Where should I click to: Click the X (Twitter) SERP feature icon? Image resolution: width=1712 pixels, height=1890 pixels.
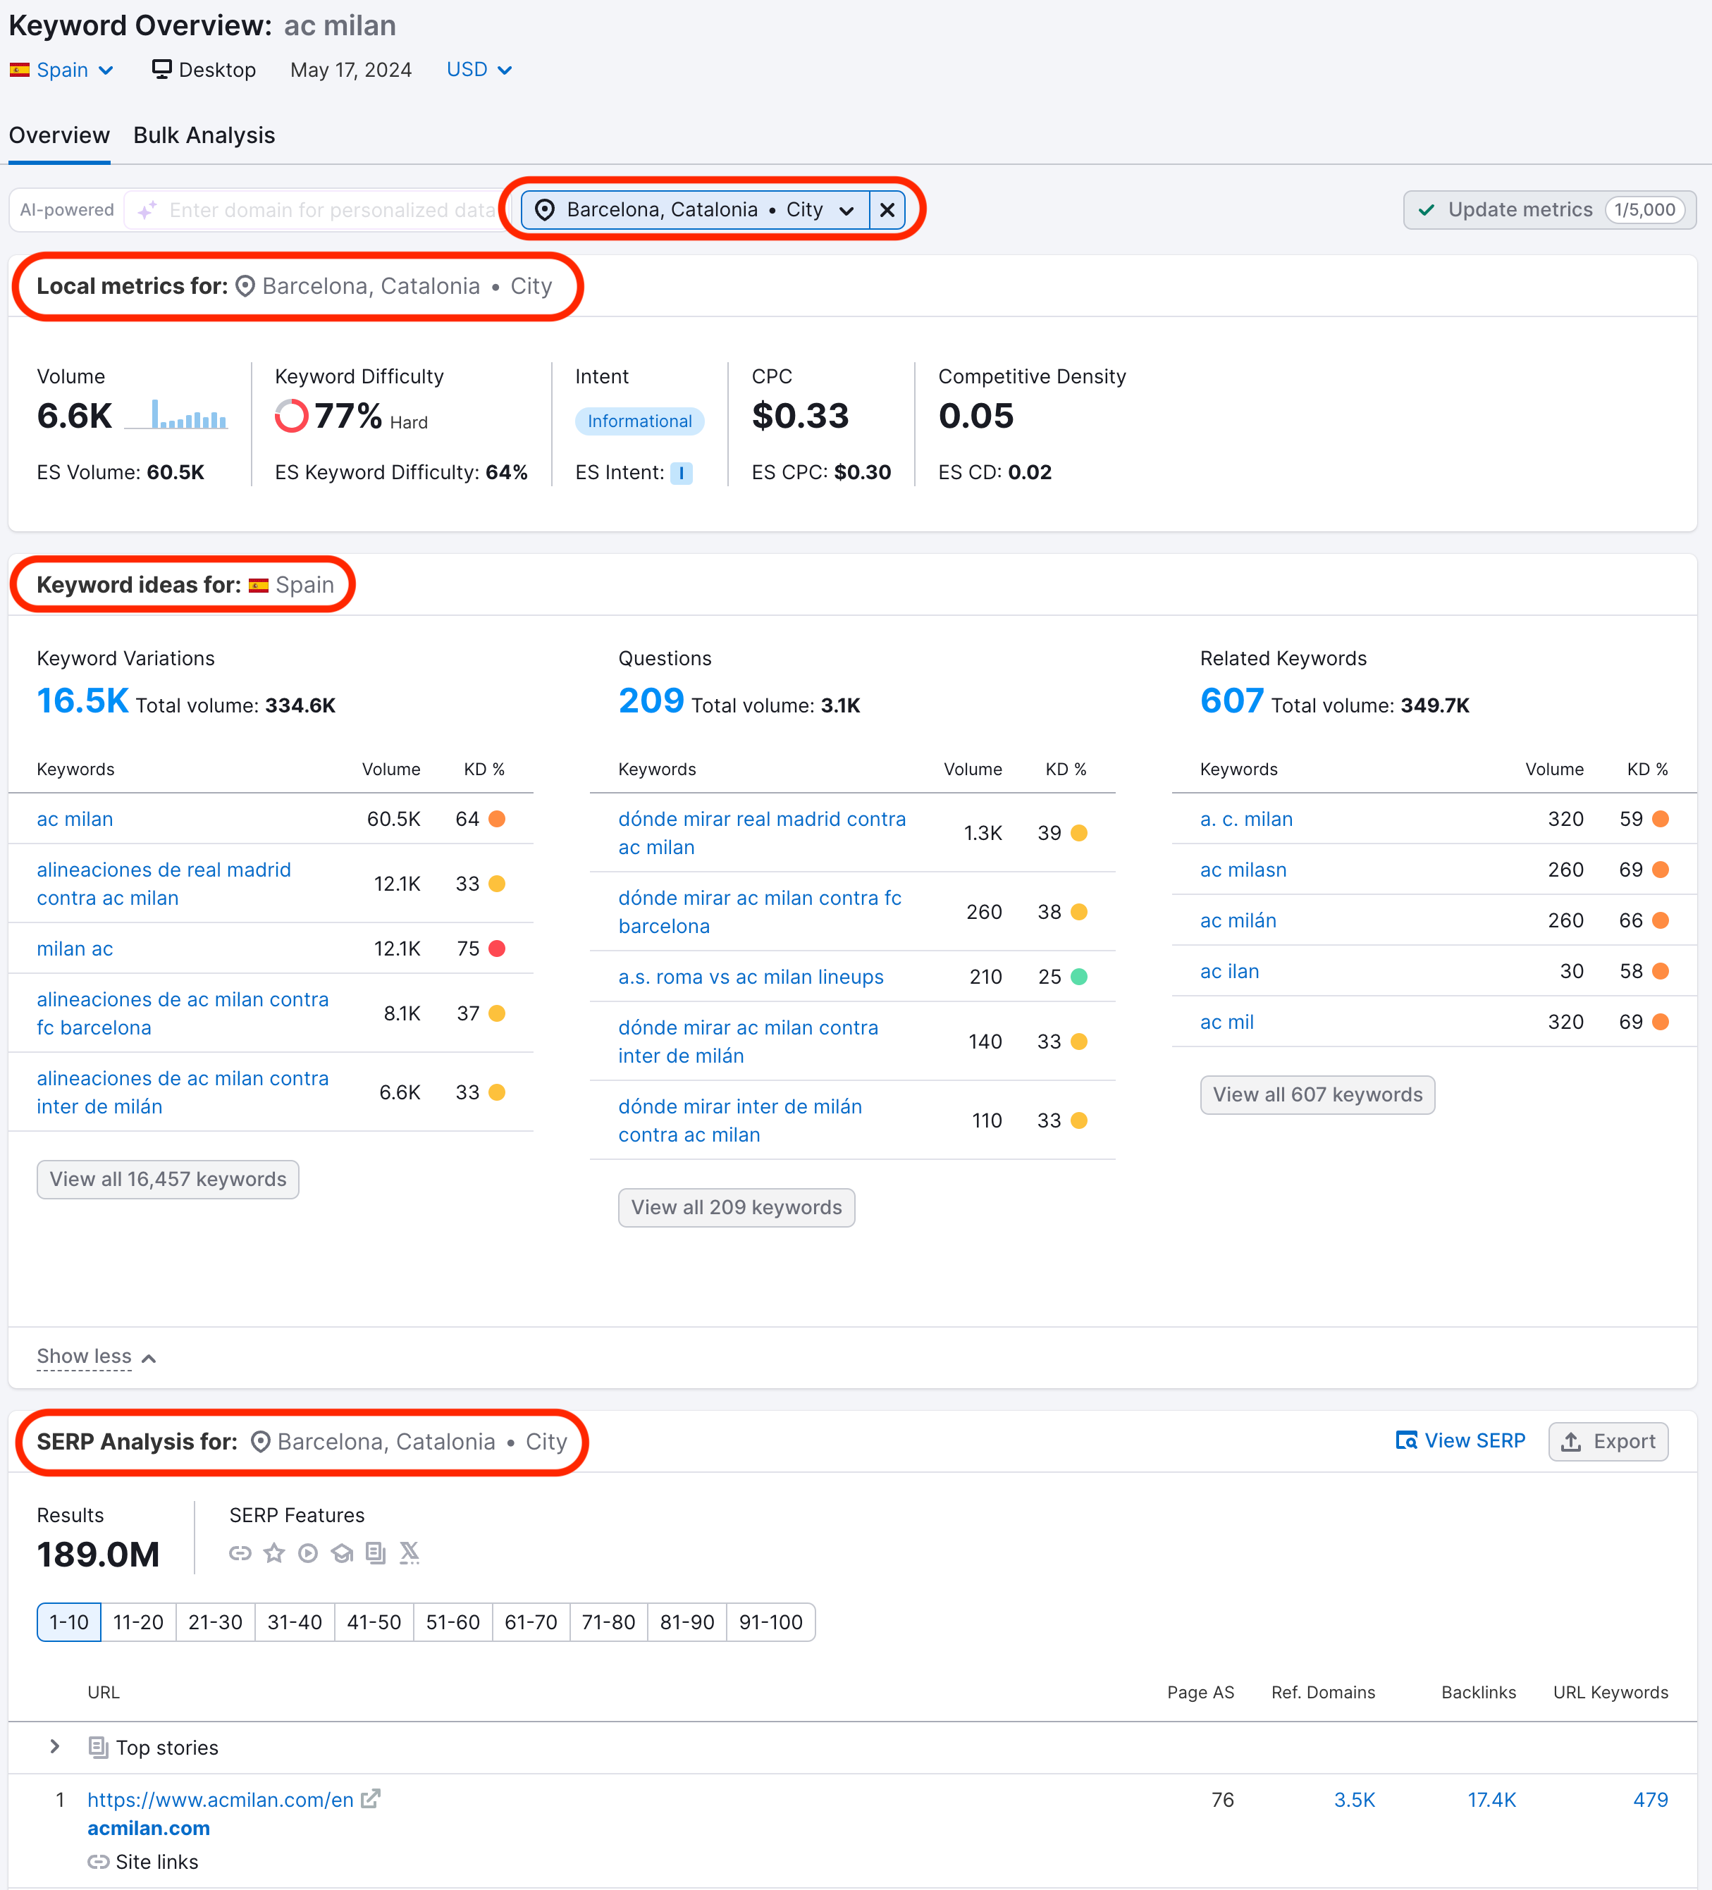click(409, 1553)
